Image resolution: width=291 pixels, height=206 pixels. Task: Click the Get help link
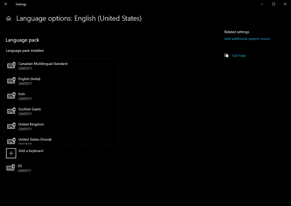click(x=239, y=55)
